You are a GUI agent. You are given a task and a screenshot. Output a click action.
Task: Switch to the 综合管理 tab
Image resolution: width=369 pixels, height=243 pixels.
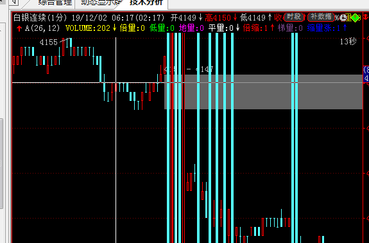point(55,3)
